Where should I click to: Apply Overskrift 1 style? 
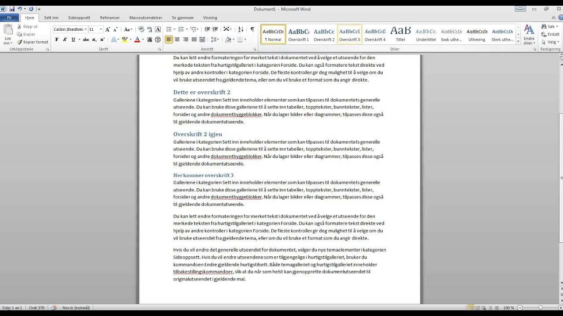coord(299,34)
